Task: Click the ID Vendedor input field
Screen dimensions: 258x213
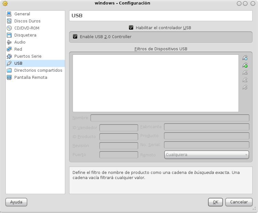Action: pos(119,127)
